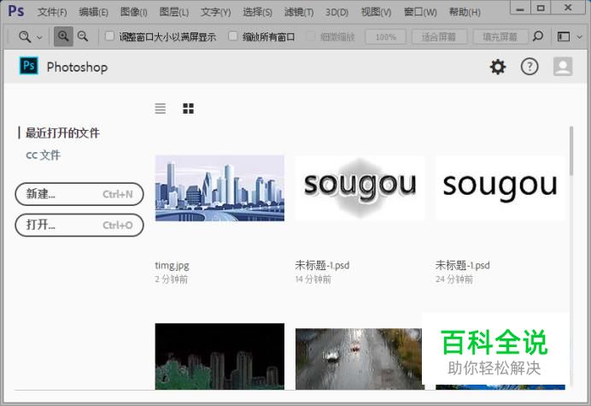The width and height of the screenshot is (591, 406).
Task: Switch to list view of recent files
Action: pyautogui.click(x=161, y=109)
